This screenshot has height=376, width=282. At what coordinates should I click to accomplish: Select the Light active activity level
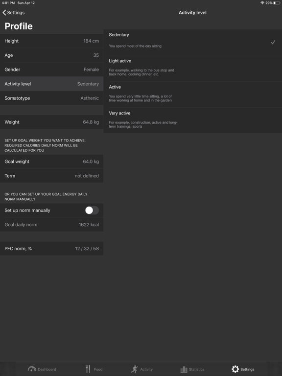pyautogui.click(x=192, y=68)
